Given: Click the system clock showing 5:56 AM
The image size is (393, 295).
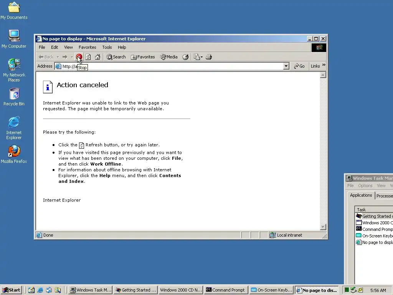Looking at the screenshot, I should click(378, 290).
